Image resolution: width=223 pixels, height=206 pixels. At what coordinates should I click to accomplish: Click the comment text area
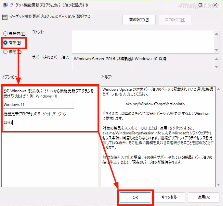(143, 42)
